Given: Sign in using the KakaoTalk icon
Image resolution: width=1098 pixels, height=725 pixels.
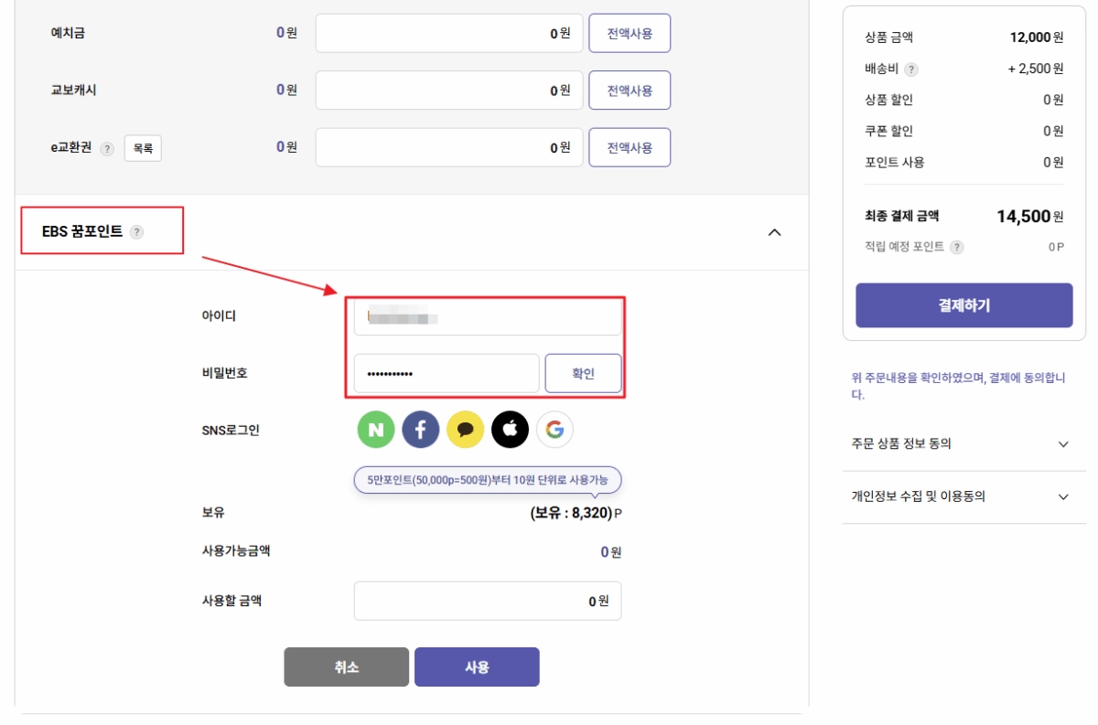Looking at the screenshot, I should pos(465,430).
